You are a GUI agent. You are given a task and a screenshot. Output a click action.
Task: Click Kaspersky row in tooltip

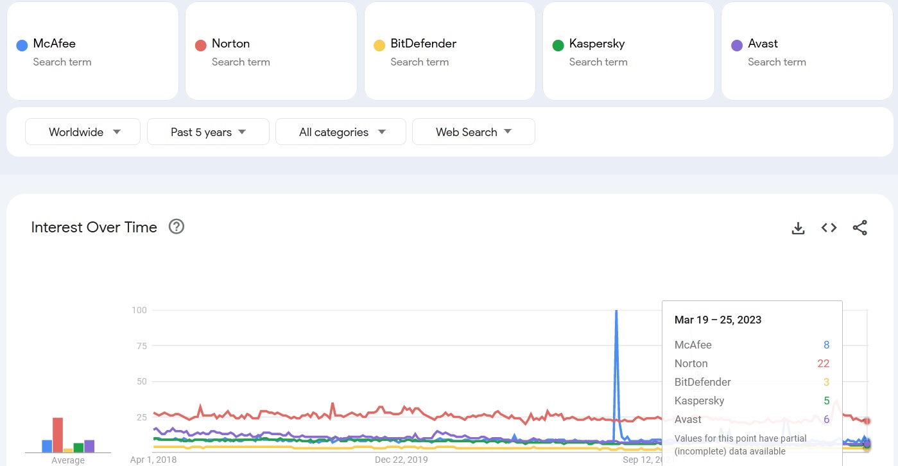click(x=752, y=401)
